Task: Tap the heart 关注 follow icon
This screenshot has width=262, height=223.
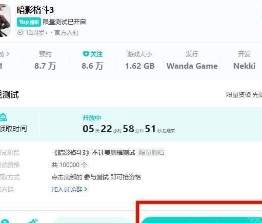Action: pos(86,54)
